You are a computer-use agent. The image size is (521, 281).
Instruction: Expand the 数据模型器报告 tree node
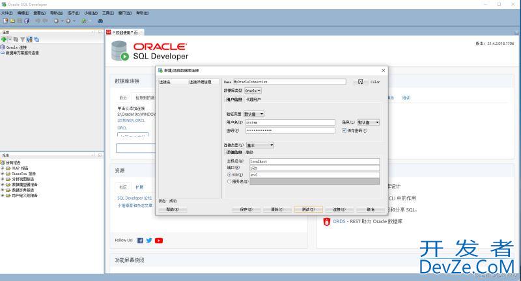point(3,185)
